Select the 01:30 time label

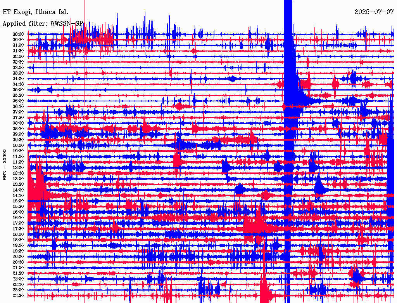[18, 51]
